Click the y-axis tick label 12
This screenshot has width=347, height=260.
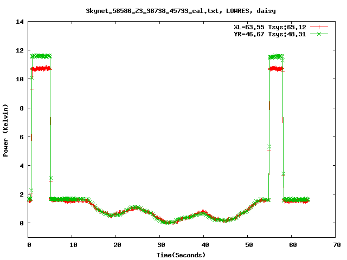20,50
